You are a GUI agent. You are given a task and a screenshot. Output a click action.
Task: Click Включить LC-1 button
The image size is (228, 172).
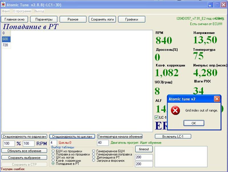[x=173, y=137]
